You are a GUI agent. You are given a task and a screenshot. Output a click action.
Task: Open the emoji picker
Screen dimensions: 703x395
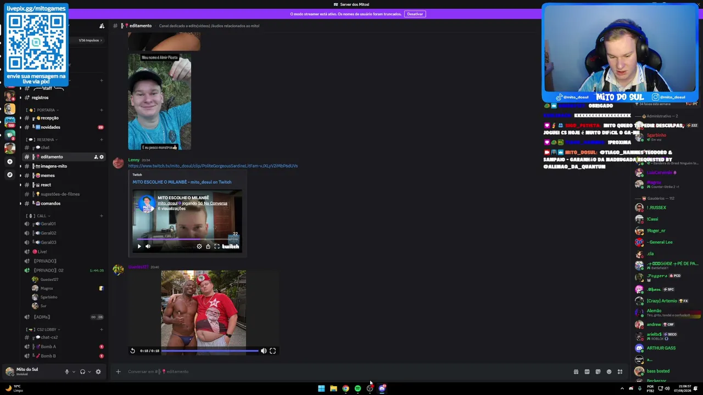[609, 372]
